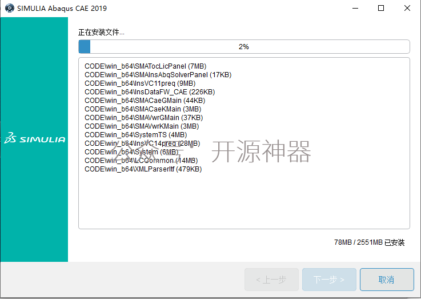Select the SMACaeGMain (44KB) line
This screenshot has height=299, width=421.
(x=145, y=101)
